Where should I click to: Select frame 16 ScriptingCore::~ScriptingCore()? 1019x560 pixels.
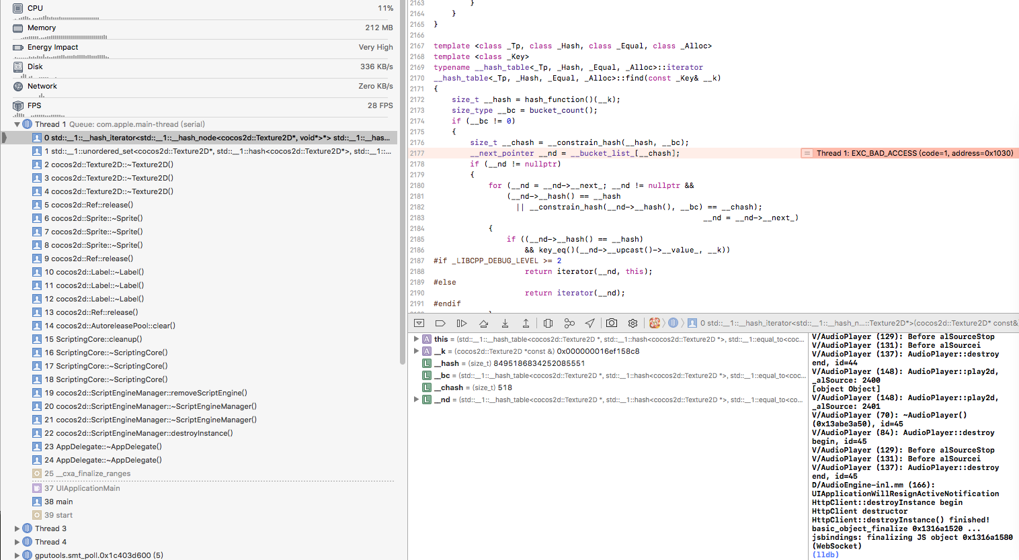200,353
